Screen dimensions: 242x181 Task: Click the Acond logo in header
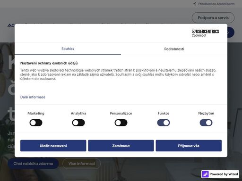pyautogui.click(x=11, y=25)
